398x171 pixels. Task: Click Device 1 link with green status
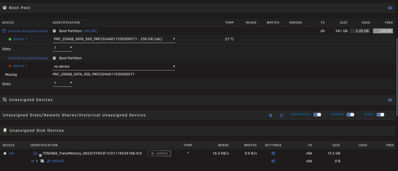(20, 39)
